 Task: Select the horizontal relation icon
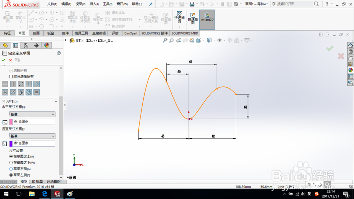click(x=5, y=84)
